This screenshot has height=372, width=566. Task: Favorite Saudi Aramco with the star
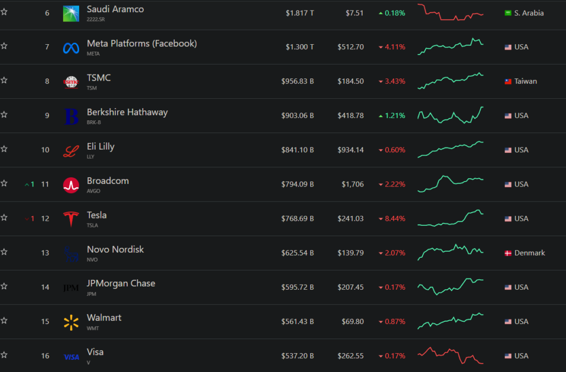click(x=4, y=12)
